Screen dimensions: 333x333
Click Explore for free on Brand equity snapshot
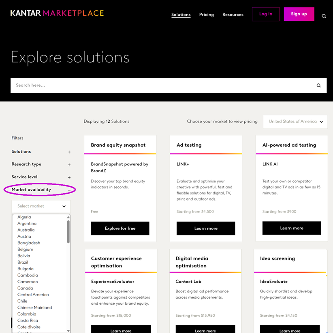coord(120,228)
